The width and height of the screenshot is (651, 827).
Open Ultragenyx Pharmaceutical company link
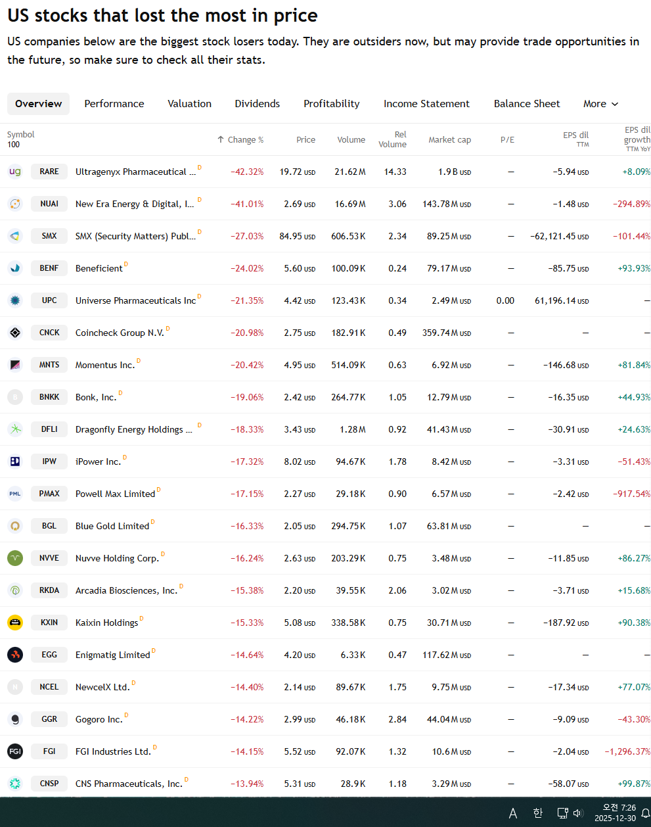135,172
